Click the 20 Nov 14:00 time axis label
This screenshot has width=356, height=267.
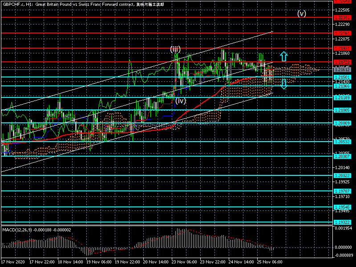coord(156,262)
